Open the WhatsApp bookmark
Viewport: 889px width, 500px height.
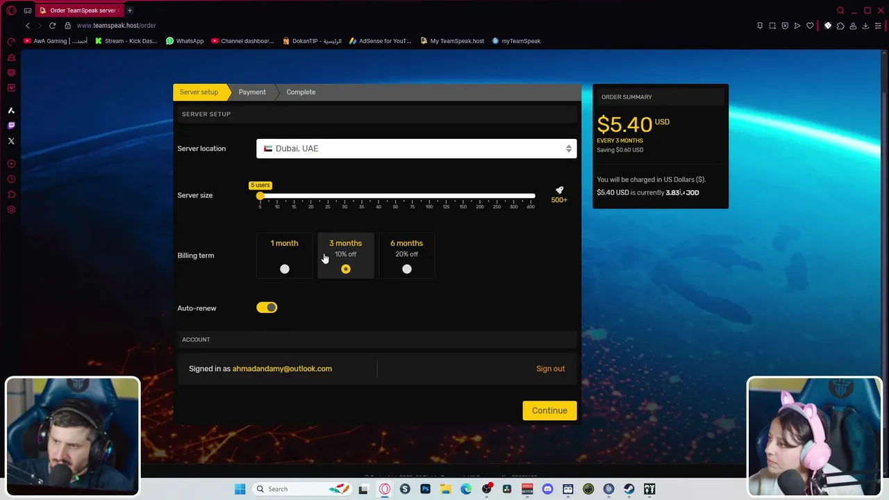pos(185,41)
